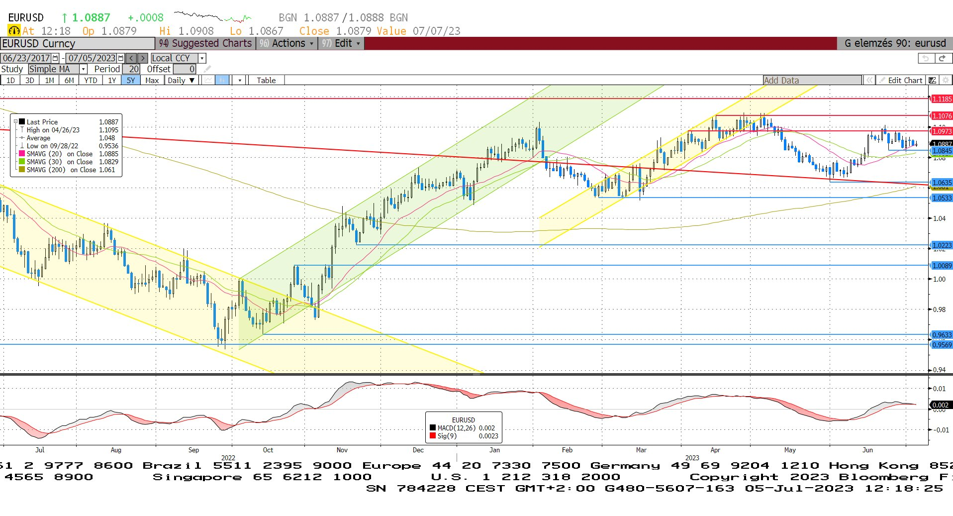Screen dimensions: 953x516
Task: Click the 1.0973 price level label
Action: pyautogui.click(x=942, y=131)
